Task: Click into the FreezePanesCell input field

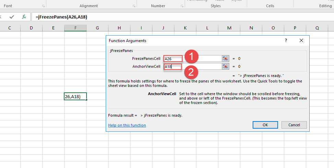Action: coord(192,59)
